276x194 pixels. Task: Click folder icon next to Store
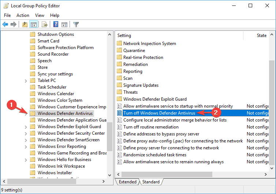[x=33, y=67]
